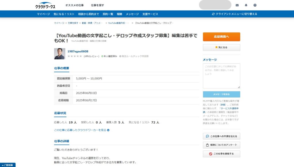Click the refresh icon beside クライアントメニューに切り替える
Viewport: 294px width, 167px height.
pyautogui.click(x=213, y=14)
